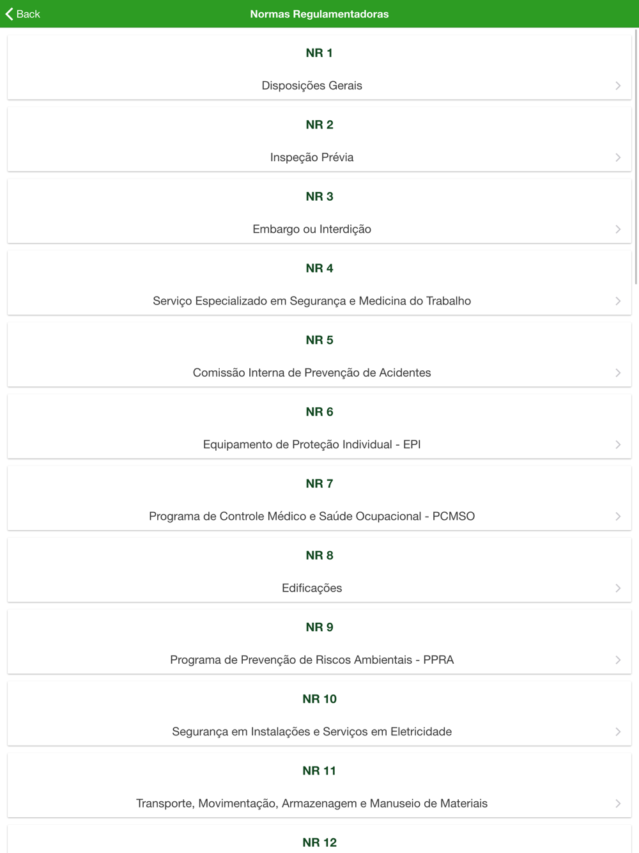639x853 pixels.
Task: Open the NR 1 heading
Action: tap(319, 53)
